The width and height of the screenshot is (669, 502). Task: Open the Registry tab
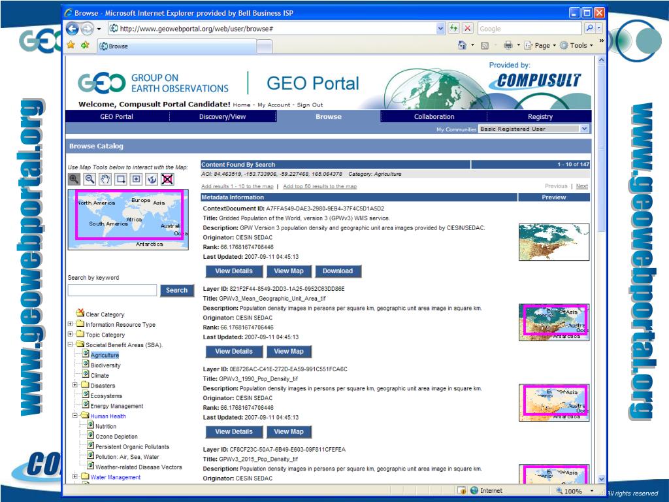pos(540,116)
